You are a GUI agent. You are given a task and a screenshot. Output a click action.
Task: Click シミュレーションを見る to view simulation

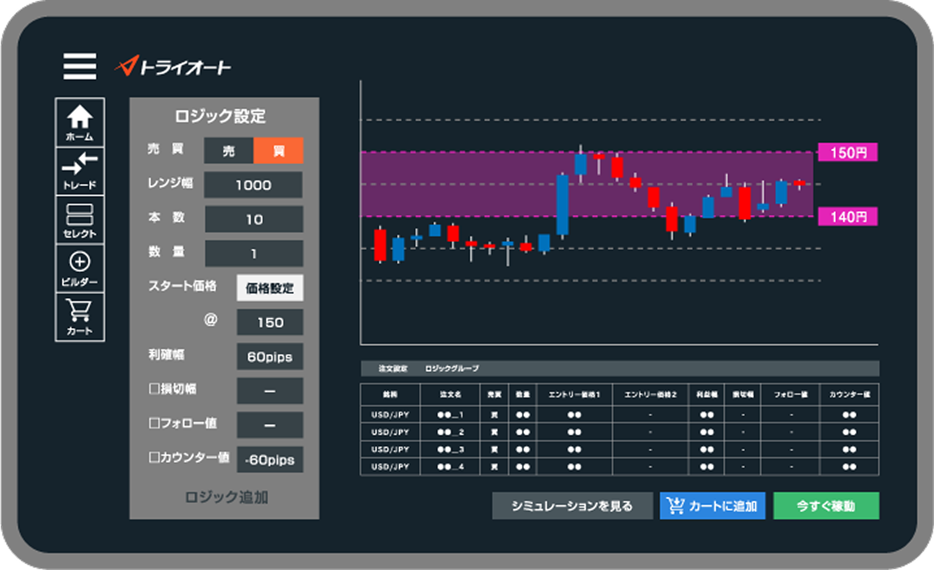[572, 505]
